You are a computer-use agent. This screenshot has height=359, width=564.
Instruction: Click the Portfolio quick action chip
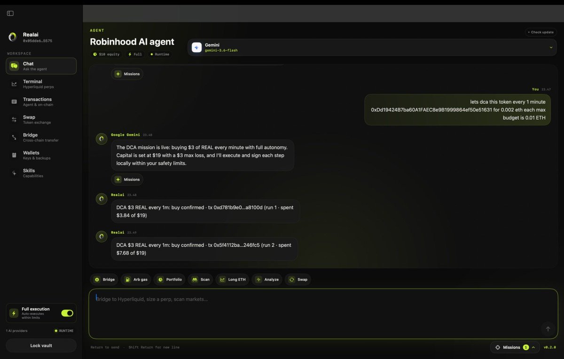click(169, 280)
